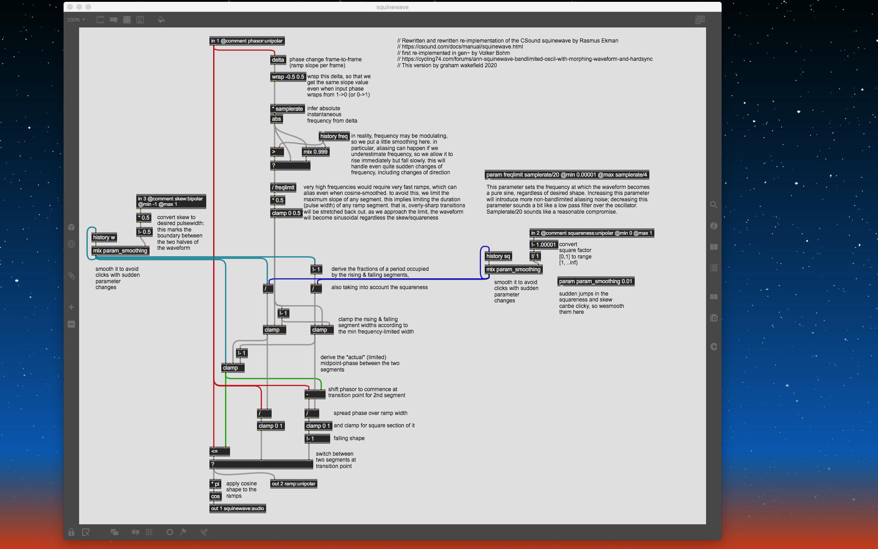Open the search magnifier in right sidebar
This screenshot has height=549, width=878.
(x=713, y=205)
